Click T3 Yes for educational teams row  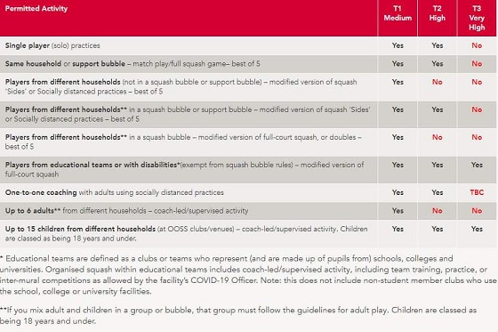pos(477,165)
